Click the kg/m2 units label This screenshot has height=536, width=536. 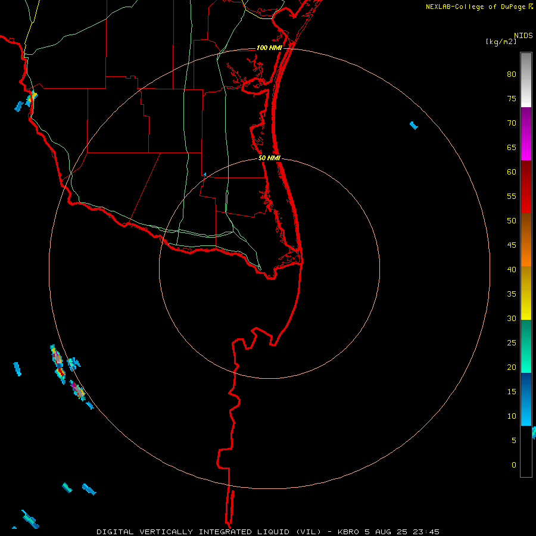pos(501,42)
